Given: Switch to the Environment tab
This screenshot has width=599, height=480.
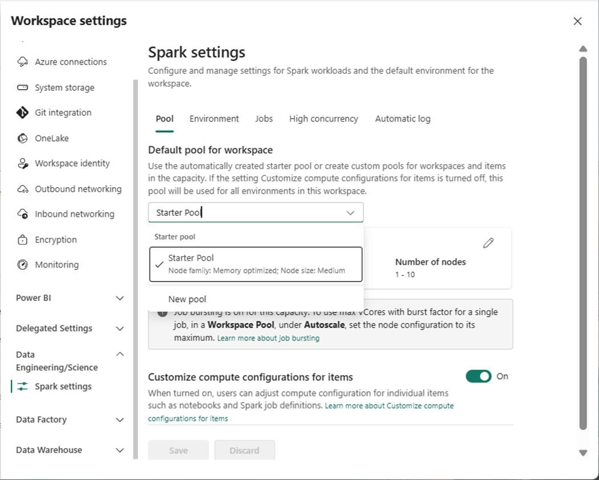Looking at the screenshot, I should [214, 119].
